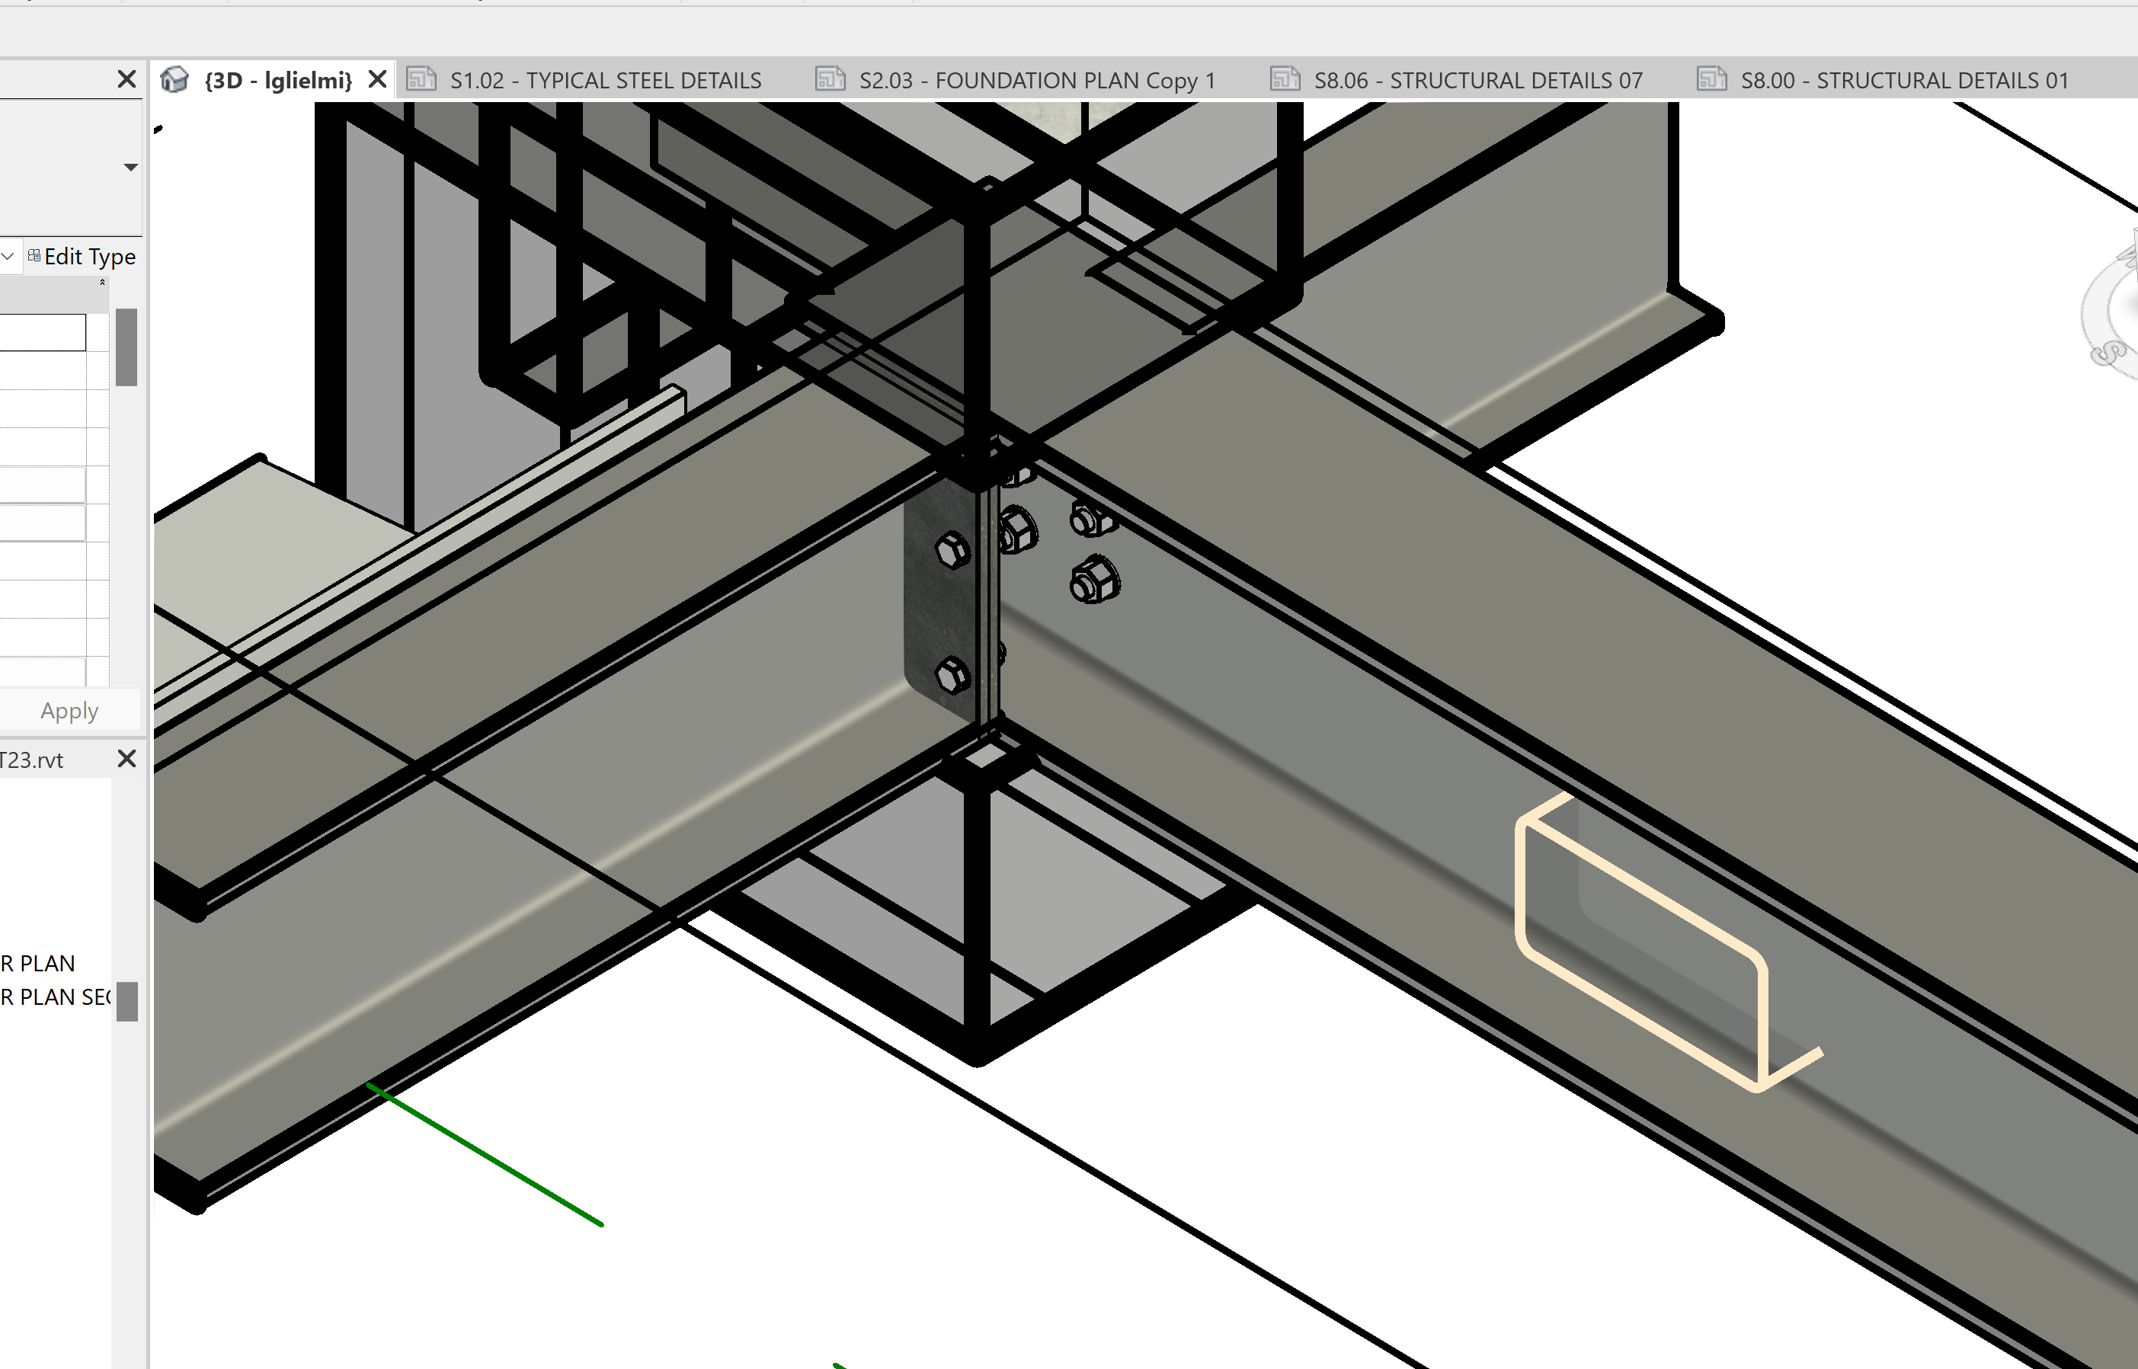This screenshot has width=2138, height=1369.
Task: Close the Properties palette
Action: pos(126,80)
